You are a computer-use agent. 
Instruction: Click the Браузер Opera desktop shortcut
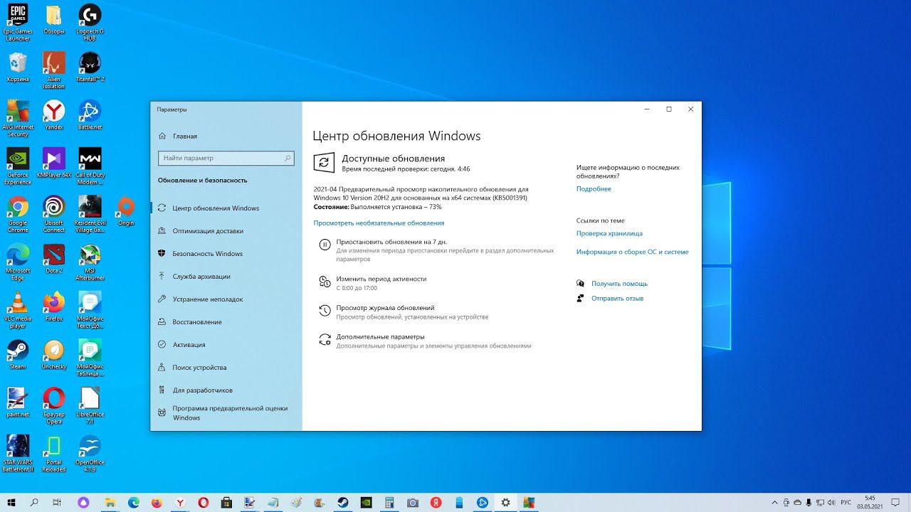click(x=54, y=405)
